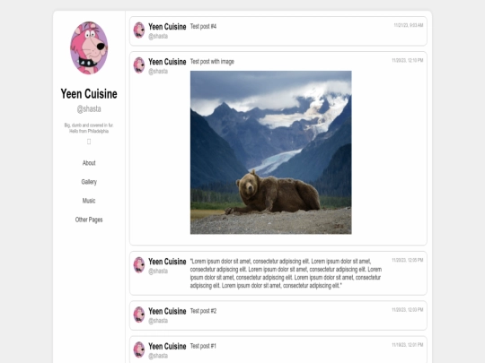Click the Yeen Cuisine sidebar profile name
485x363 pixels.
point(89,94)
